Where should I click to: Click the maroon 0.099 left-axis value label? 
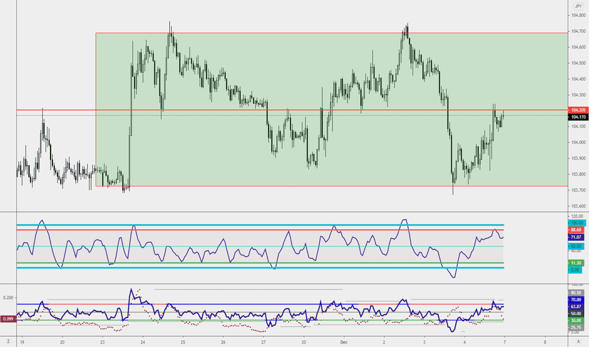8,319
